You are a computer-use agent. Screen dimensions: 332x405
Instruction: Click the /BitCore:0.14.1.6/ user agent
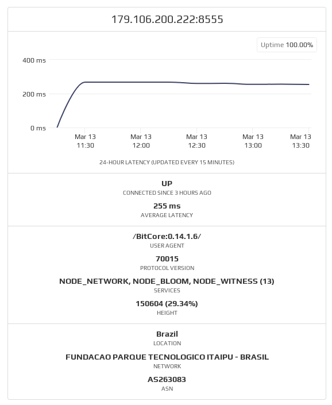[x=167, y=236]
